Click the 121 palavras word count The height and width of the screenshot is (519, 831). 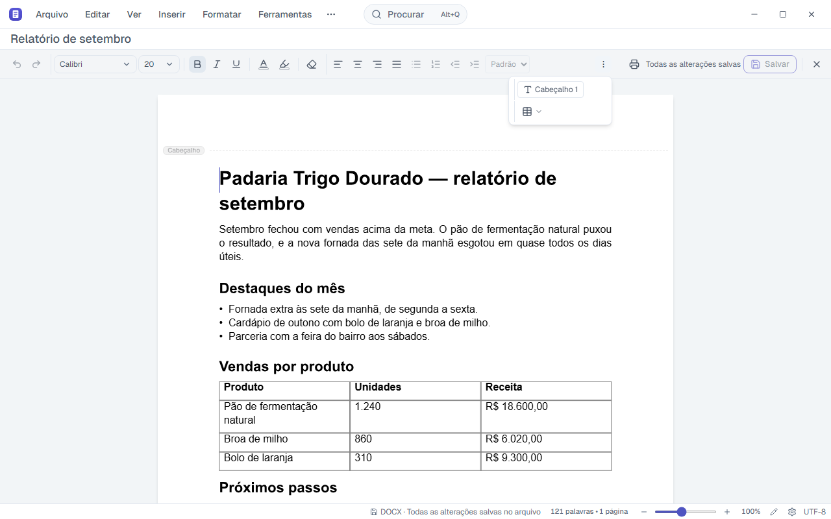[x=589, y=512]
